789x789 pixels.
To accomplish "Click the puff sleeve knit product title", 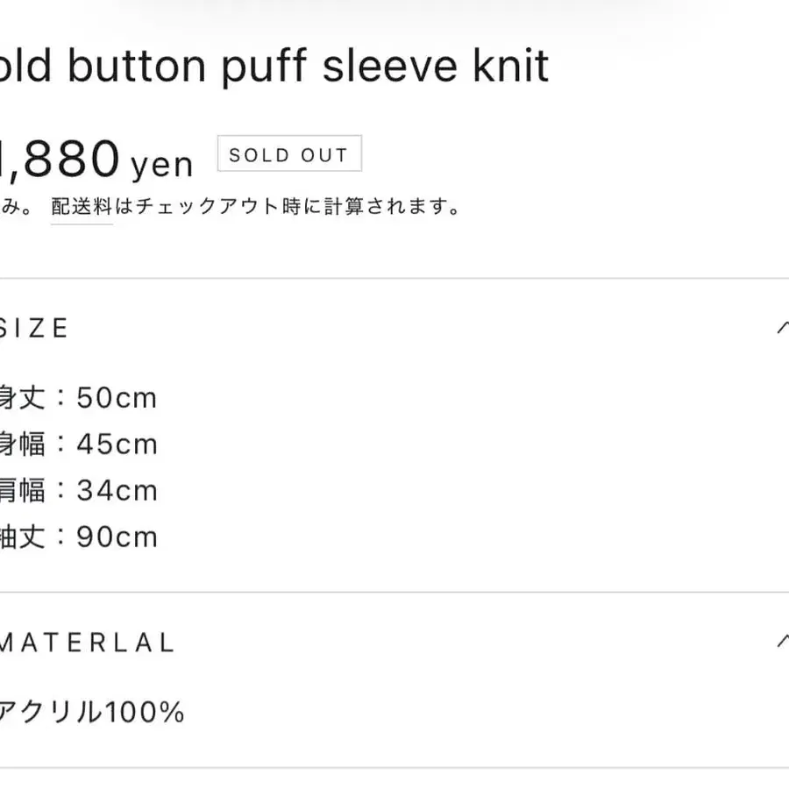I will point(274,67).
